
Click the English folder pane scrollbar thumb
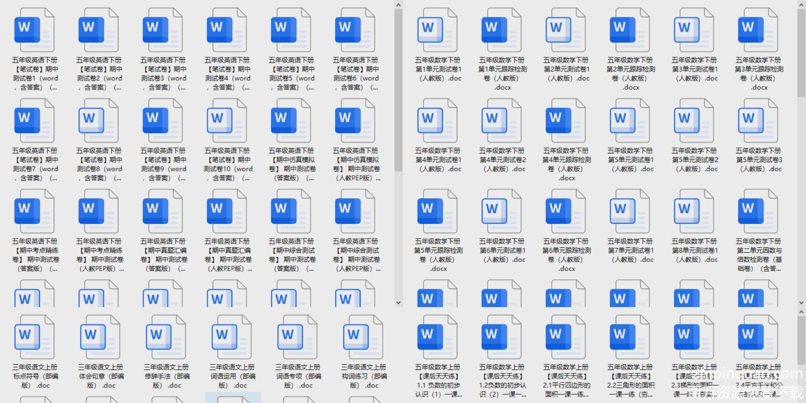click(x=398, y=90)
